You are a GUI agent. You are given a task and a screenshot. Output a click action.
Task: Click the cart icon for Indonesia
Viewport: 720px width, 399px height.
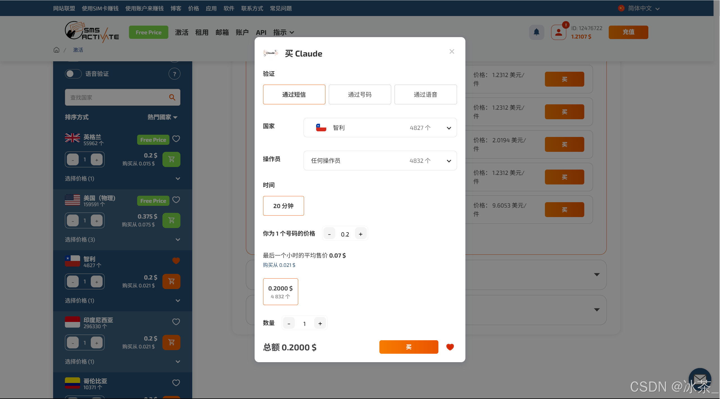click(171, 342)
